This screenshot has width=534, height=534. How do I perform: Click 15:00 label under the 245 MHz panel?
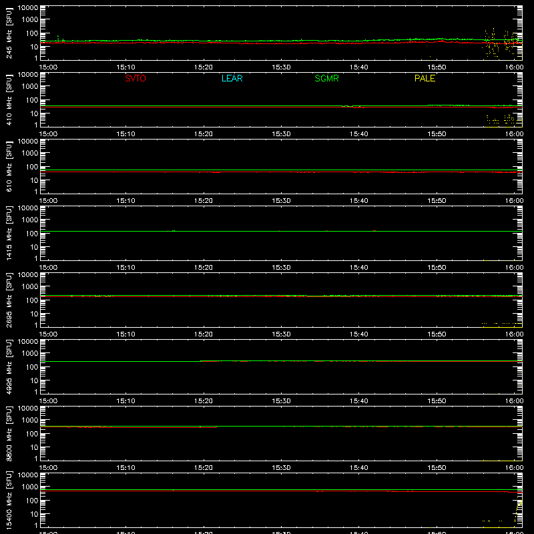(48, 67)
